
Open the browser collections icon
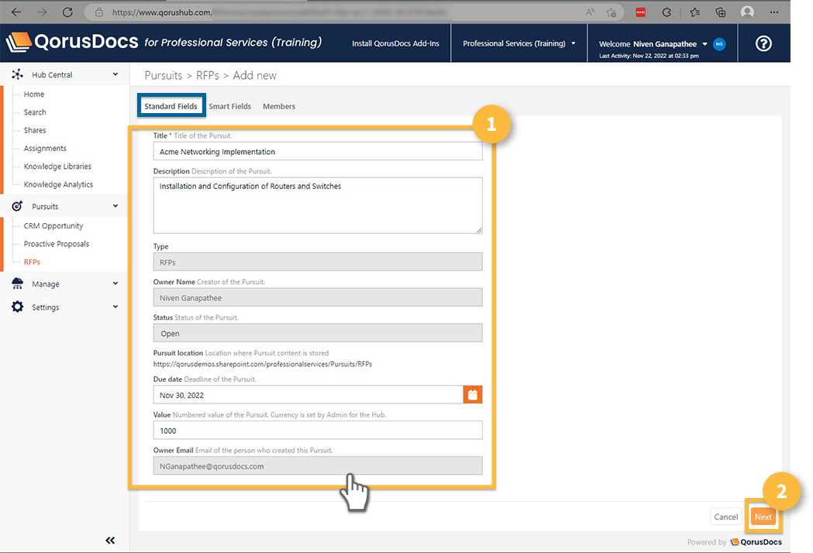pos(720,12)
